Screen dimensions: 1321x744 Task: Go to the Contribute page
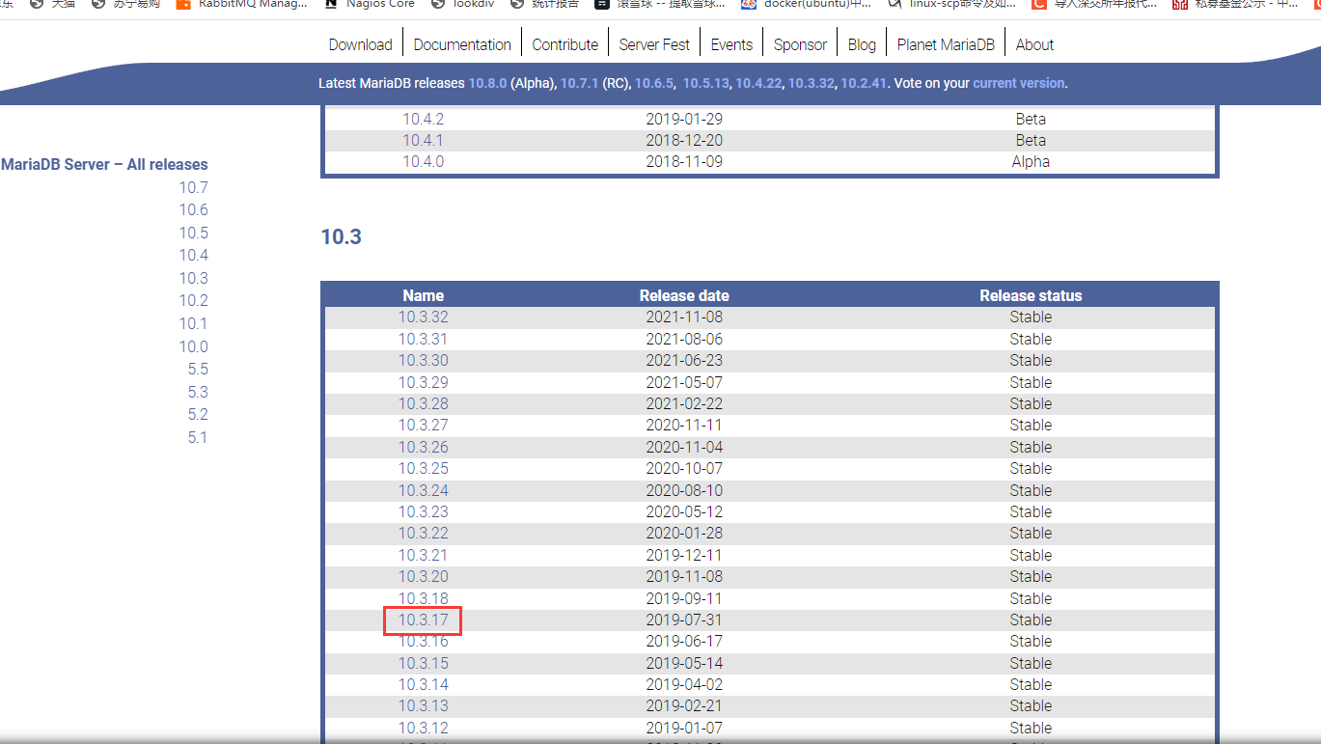tap(565, 44)
